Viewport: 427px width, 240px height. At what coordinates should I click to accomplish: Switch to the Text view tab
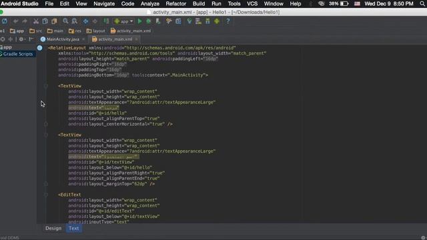pos(74,228)
